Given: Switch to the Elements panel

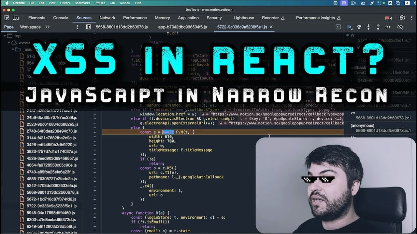Looking at the screenshot, I should tap(37, 18).
